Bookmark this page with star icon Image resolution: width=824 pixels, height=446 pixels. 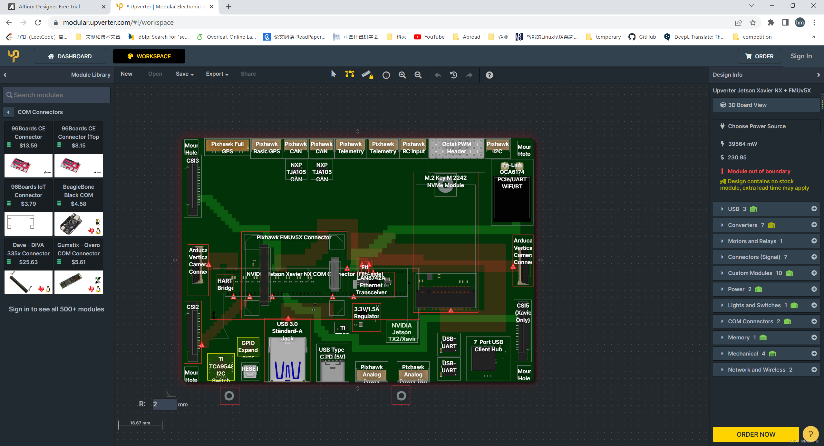753,23
